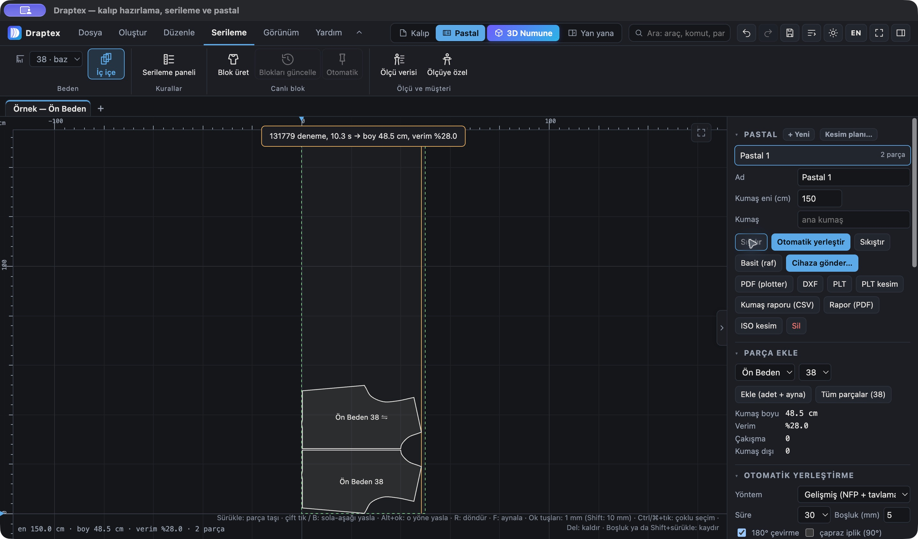Open the 38 size dropdown in Parça Ekle
Image resolution: width=918 pixels, height=539 pixels.
click(815, 372)
